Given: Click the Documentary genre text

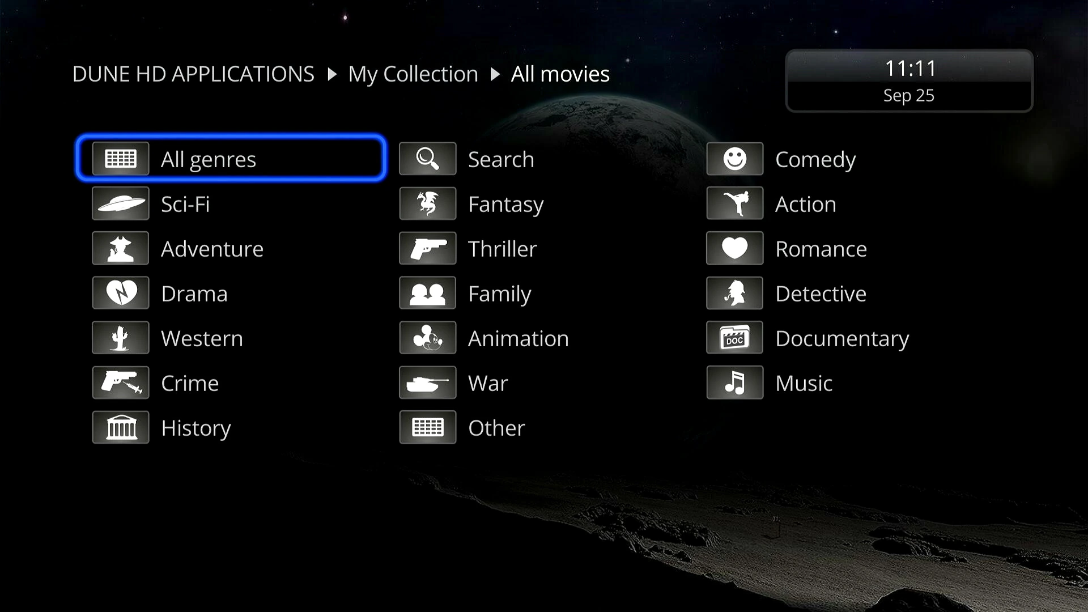Looking at the screenshot, I should [x=842, y=339].
